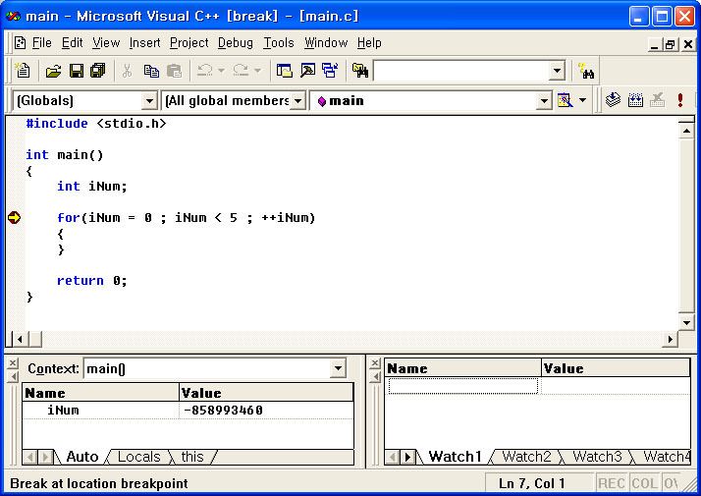This screenshot has height=496, width=701.
Task: Select the iNum variable row
Action: tap(188, 411)
